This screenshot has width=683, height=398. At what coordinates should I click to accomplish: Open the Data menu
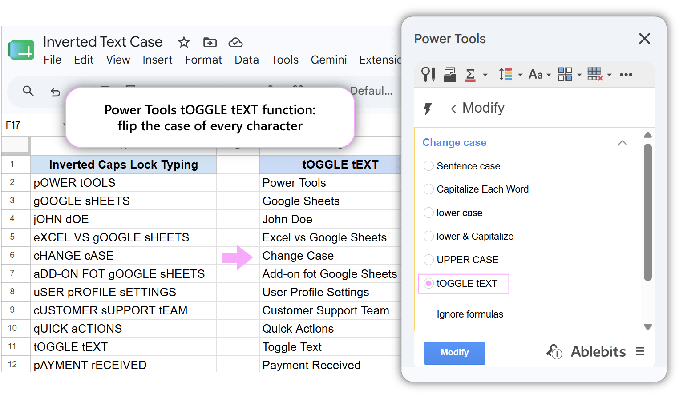(247, 60)
